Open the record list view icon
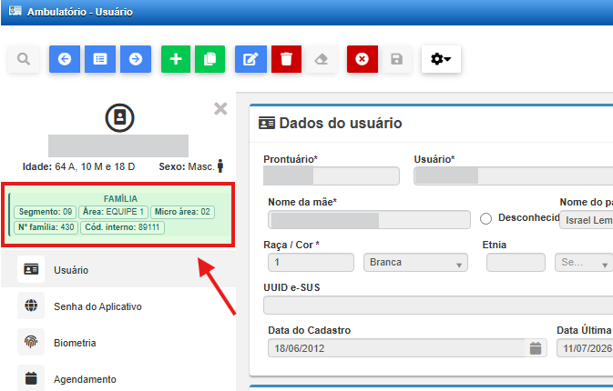Image resolution: width=613 pixels, height=391 pixels. 100,59
